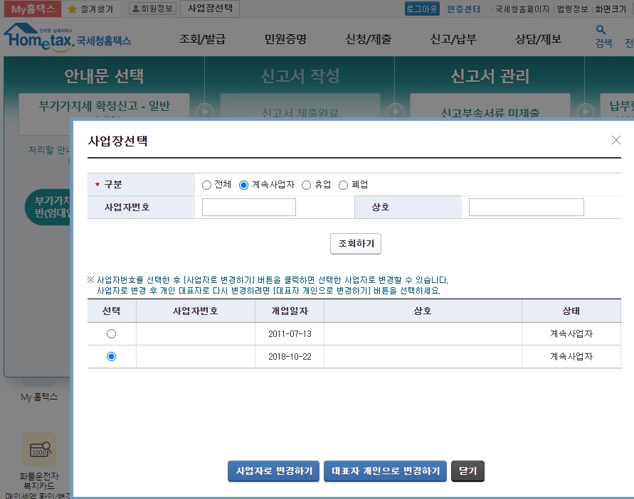Click the arrow icon after 신고서 관리 step
This screenshot has height=499, width=634.
click(586, 111)
